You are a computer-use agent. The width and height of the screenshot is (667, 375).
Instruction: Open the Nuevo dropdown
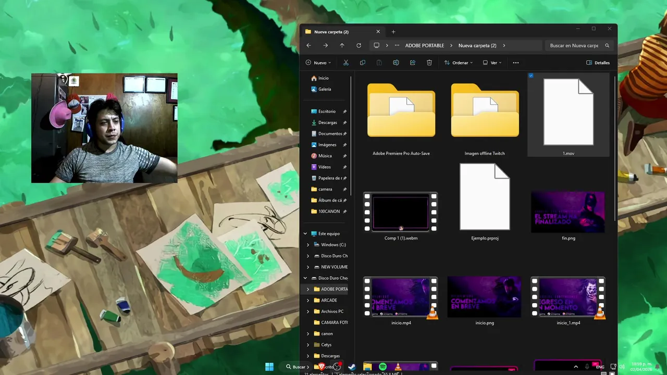319,63
